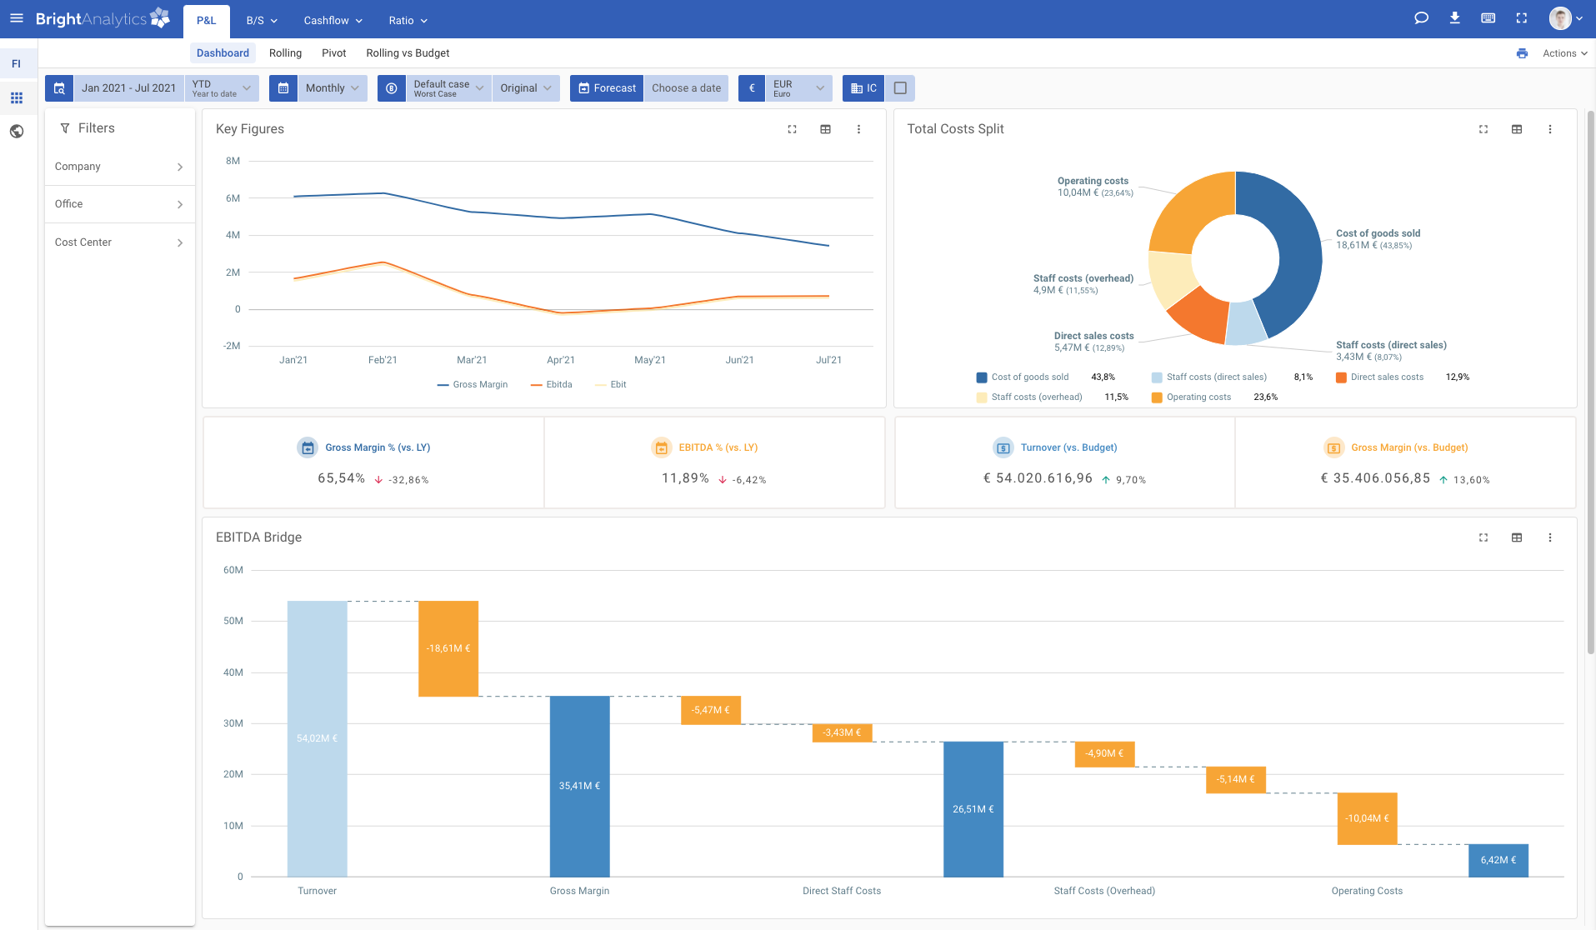Open the Total Costs Split three-dot menu
The width and height of the screenshot is (1596, 930).
(x=1550, y=129)
